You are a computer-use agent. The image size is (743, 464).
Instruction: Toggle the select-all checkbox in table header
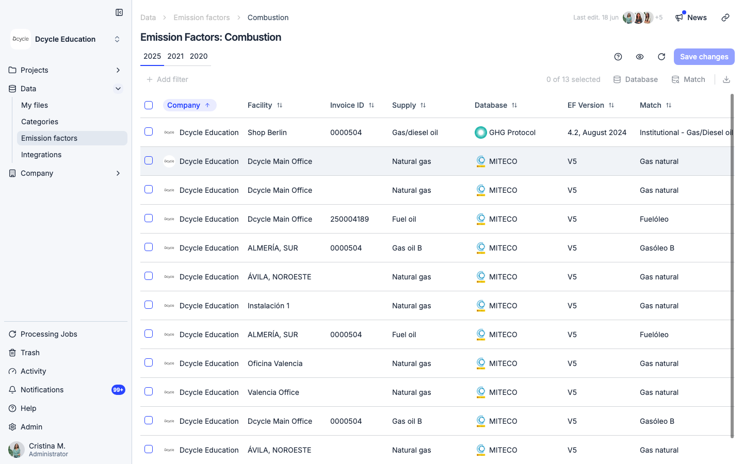pyautogui.click(x=149, y=105)
